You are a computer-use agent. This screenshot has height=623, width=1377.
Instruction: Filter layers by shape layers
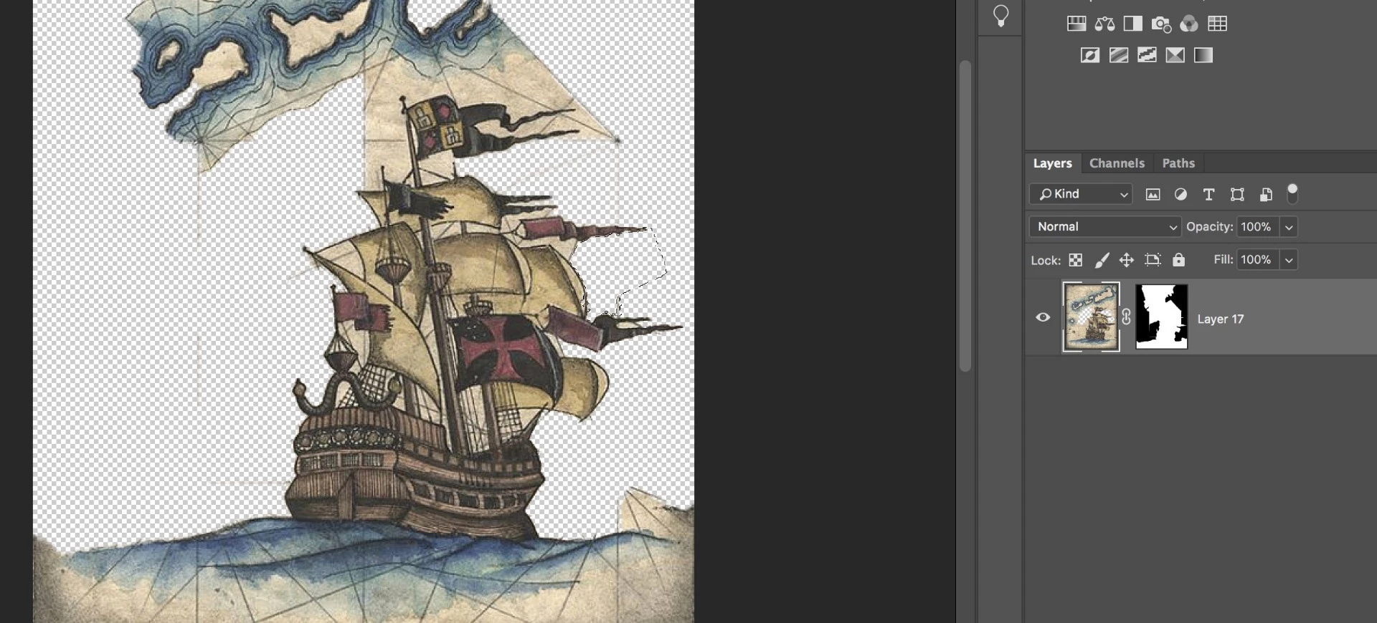(1237, 194)
